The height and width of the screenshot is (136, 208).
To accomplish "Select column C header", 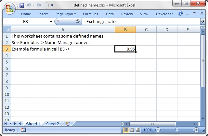I will [146, 29].
